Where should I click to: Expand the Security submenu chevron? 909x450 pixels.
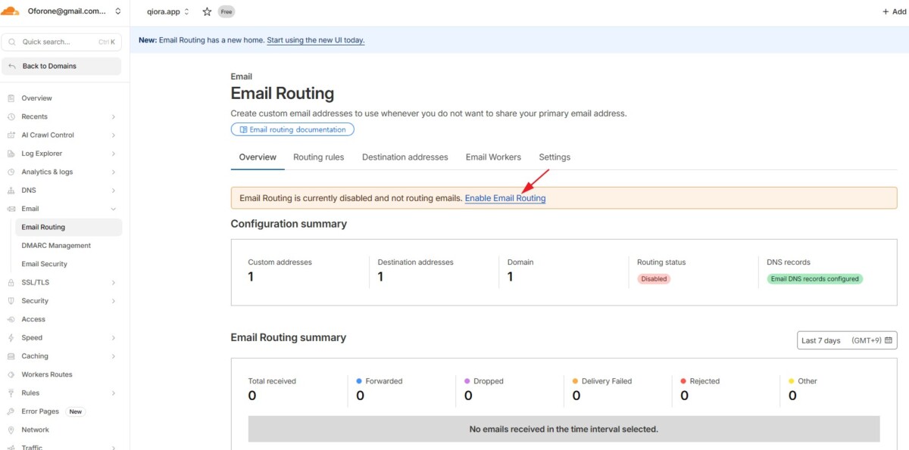pyautogui.click(x=113, y=301)
